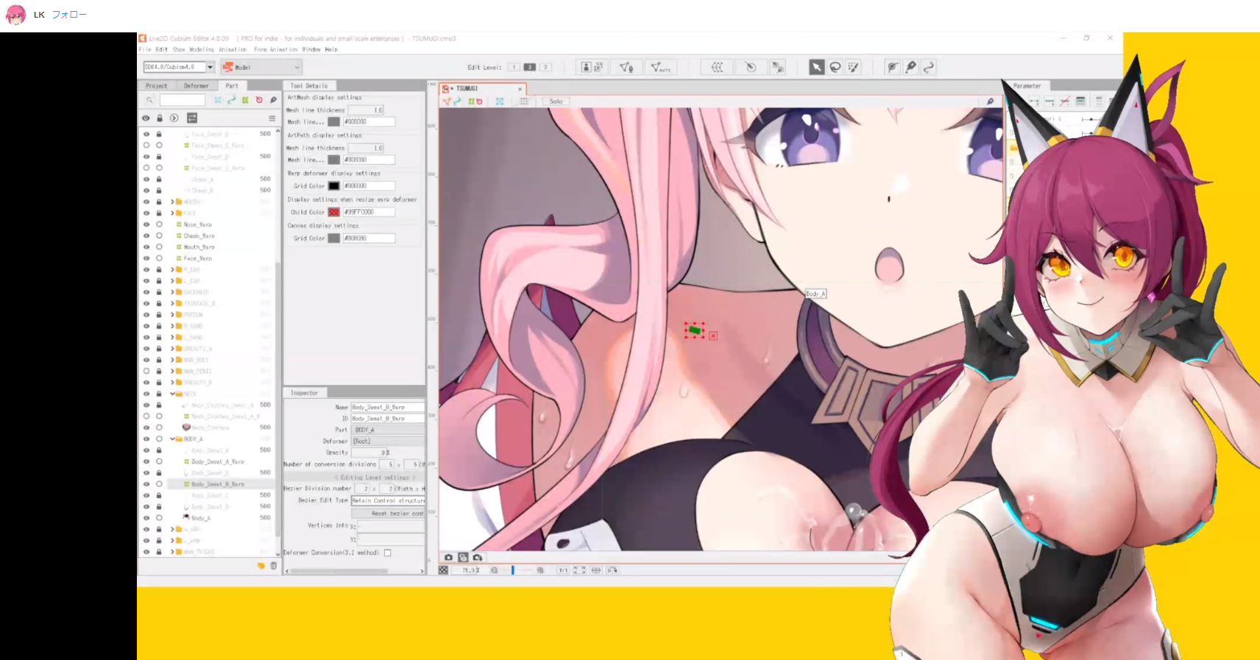Click the canvas zoom slider handle
The image size is (1260, 660).
513,570
